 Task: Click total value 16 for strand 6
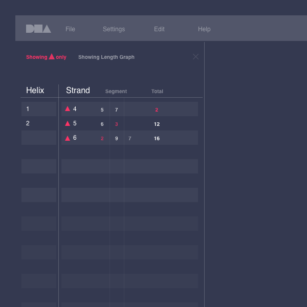pyautogui.click(x=157, y=139)
